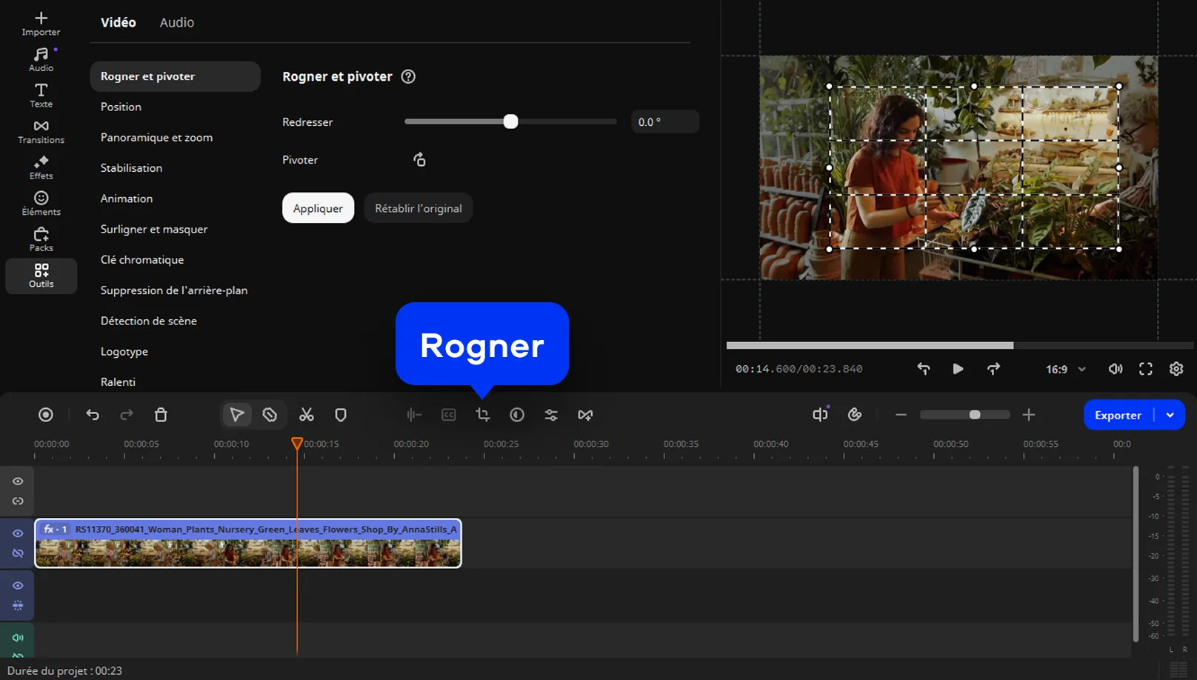The image size is (1197, 680).
Task: Toggle visibility of the top empty track
Action: click(18, 481)
